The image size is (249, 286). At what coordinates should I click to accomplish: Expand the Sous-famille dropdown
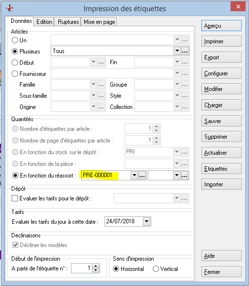click(93, 96)
